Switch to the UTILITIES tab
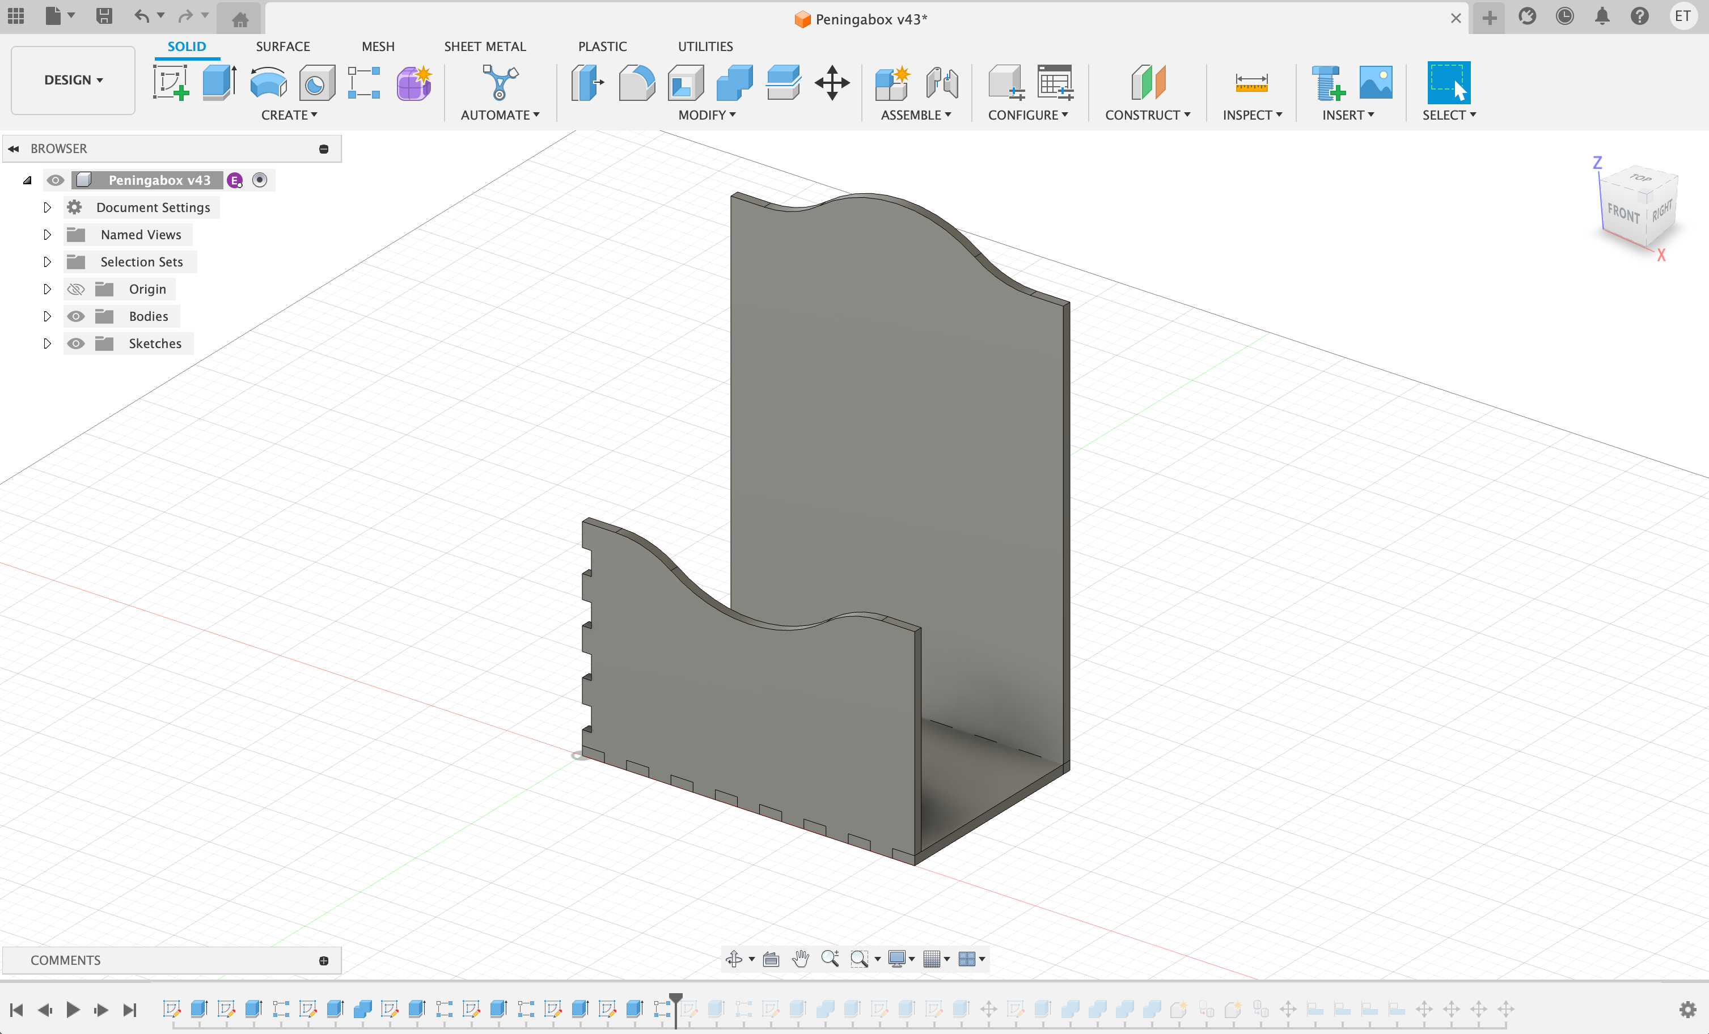The height and width of the screenshot is (1034, 1709). tap(705, 46)
